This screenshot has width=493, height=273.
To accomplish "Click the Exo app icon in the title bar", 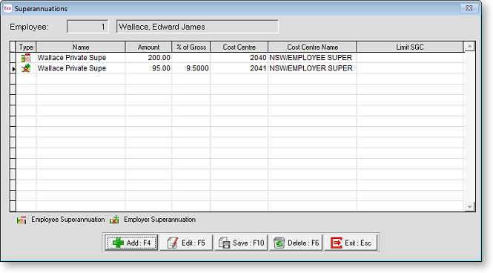I will click(x=7, y=8).
